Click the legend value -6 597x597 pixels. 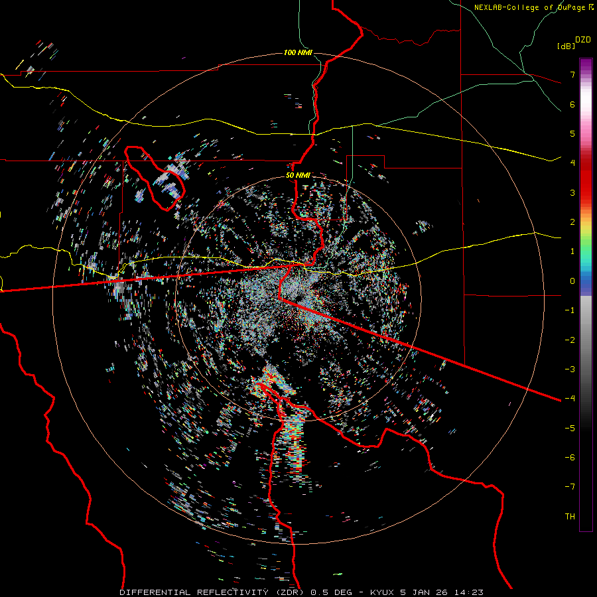pyautogui.click(x=570, y=458)
